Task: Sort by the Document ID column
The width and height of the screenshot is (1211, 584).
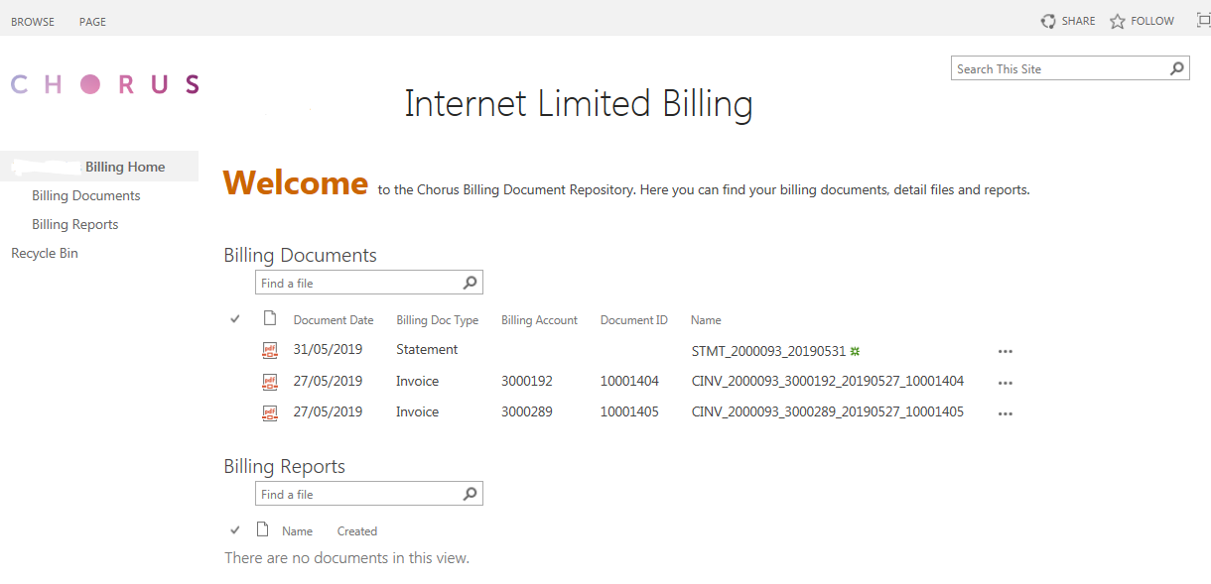Action: tap(634, 320)
